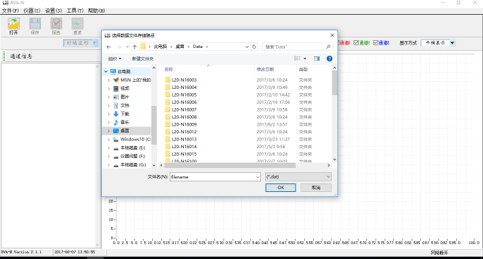This screenshot has height=259, width=483.
Task: Select folder L20-N16015
Action: 184,154
